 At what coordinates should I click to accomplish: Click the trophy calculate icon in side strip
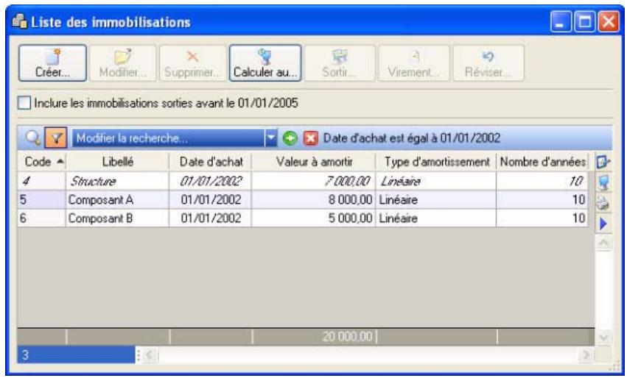(x=603, y=183)
